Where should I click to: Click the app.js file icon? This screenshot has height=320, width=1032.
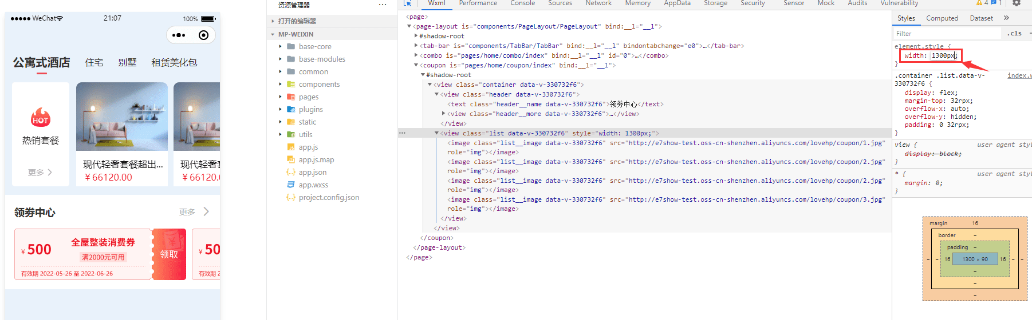tap(291, 147)
